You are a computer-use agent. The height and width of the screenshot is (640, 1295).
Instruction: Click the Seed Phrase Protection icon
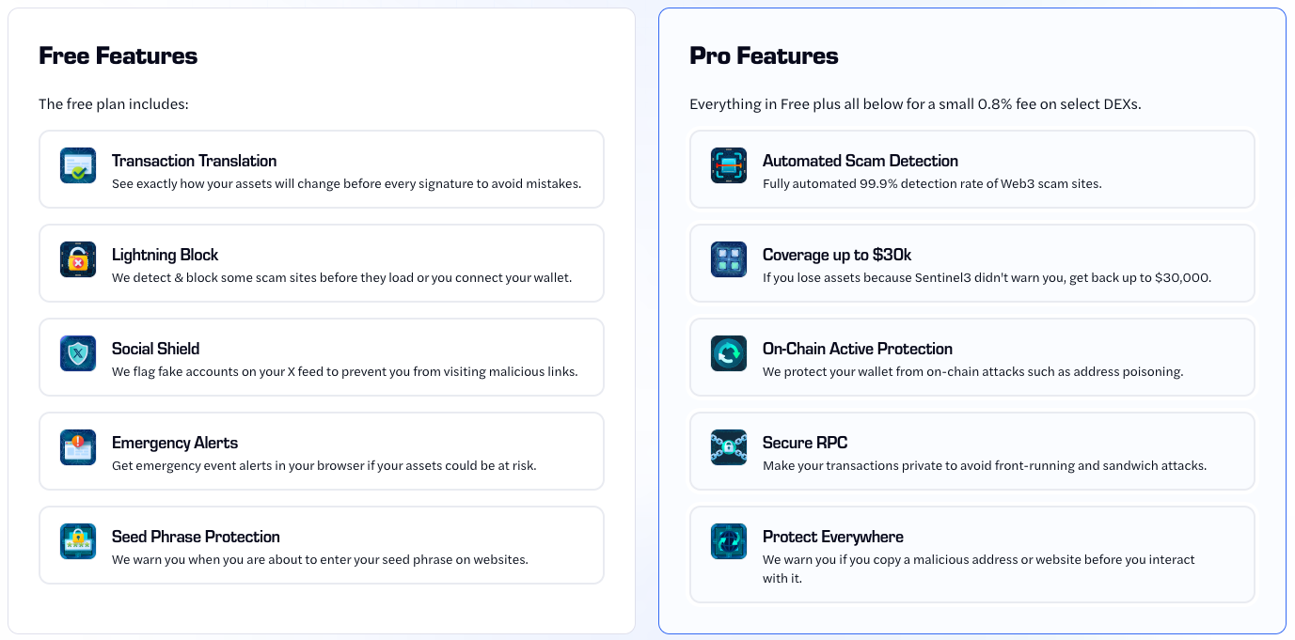(x=78, y=541)
